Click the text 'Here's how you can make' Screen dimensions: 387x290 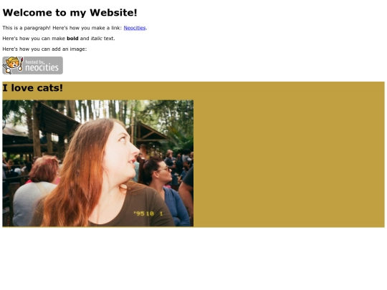pos(34,39)
